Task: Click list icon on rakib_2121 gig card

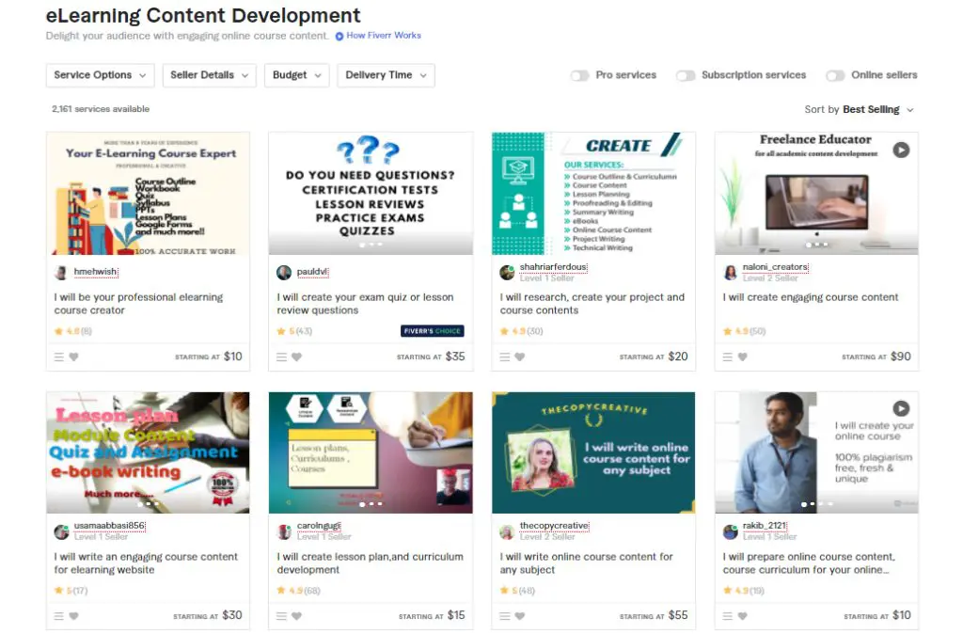Action: (728, 617)
